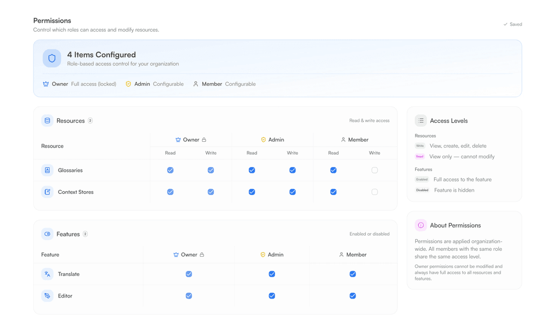Click the Write badge under Access Levels
Screen dimensions: 550x334
[419, 146]
